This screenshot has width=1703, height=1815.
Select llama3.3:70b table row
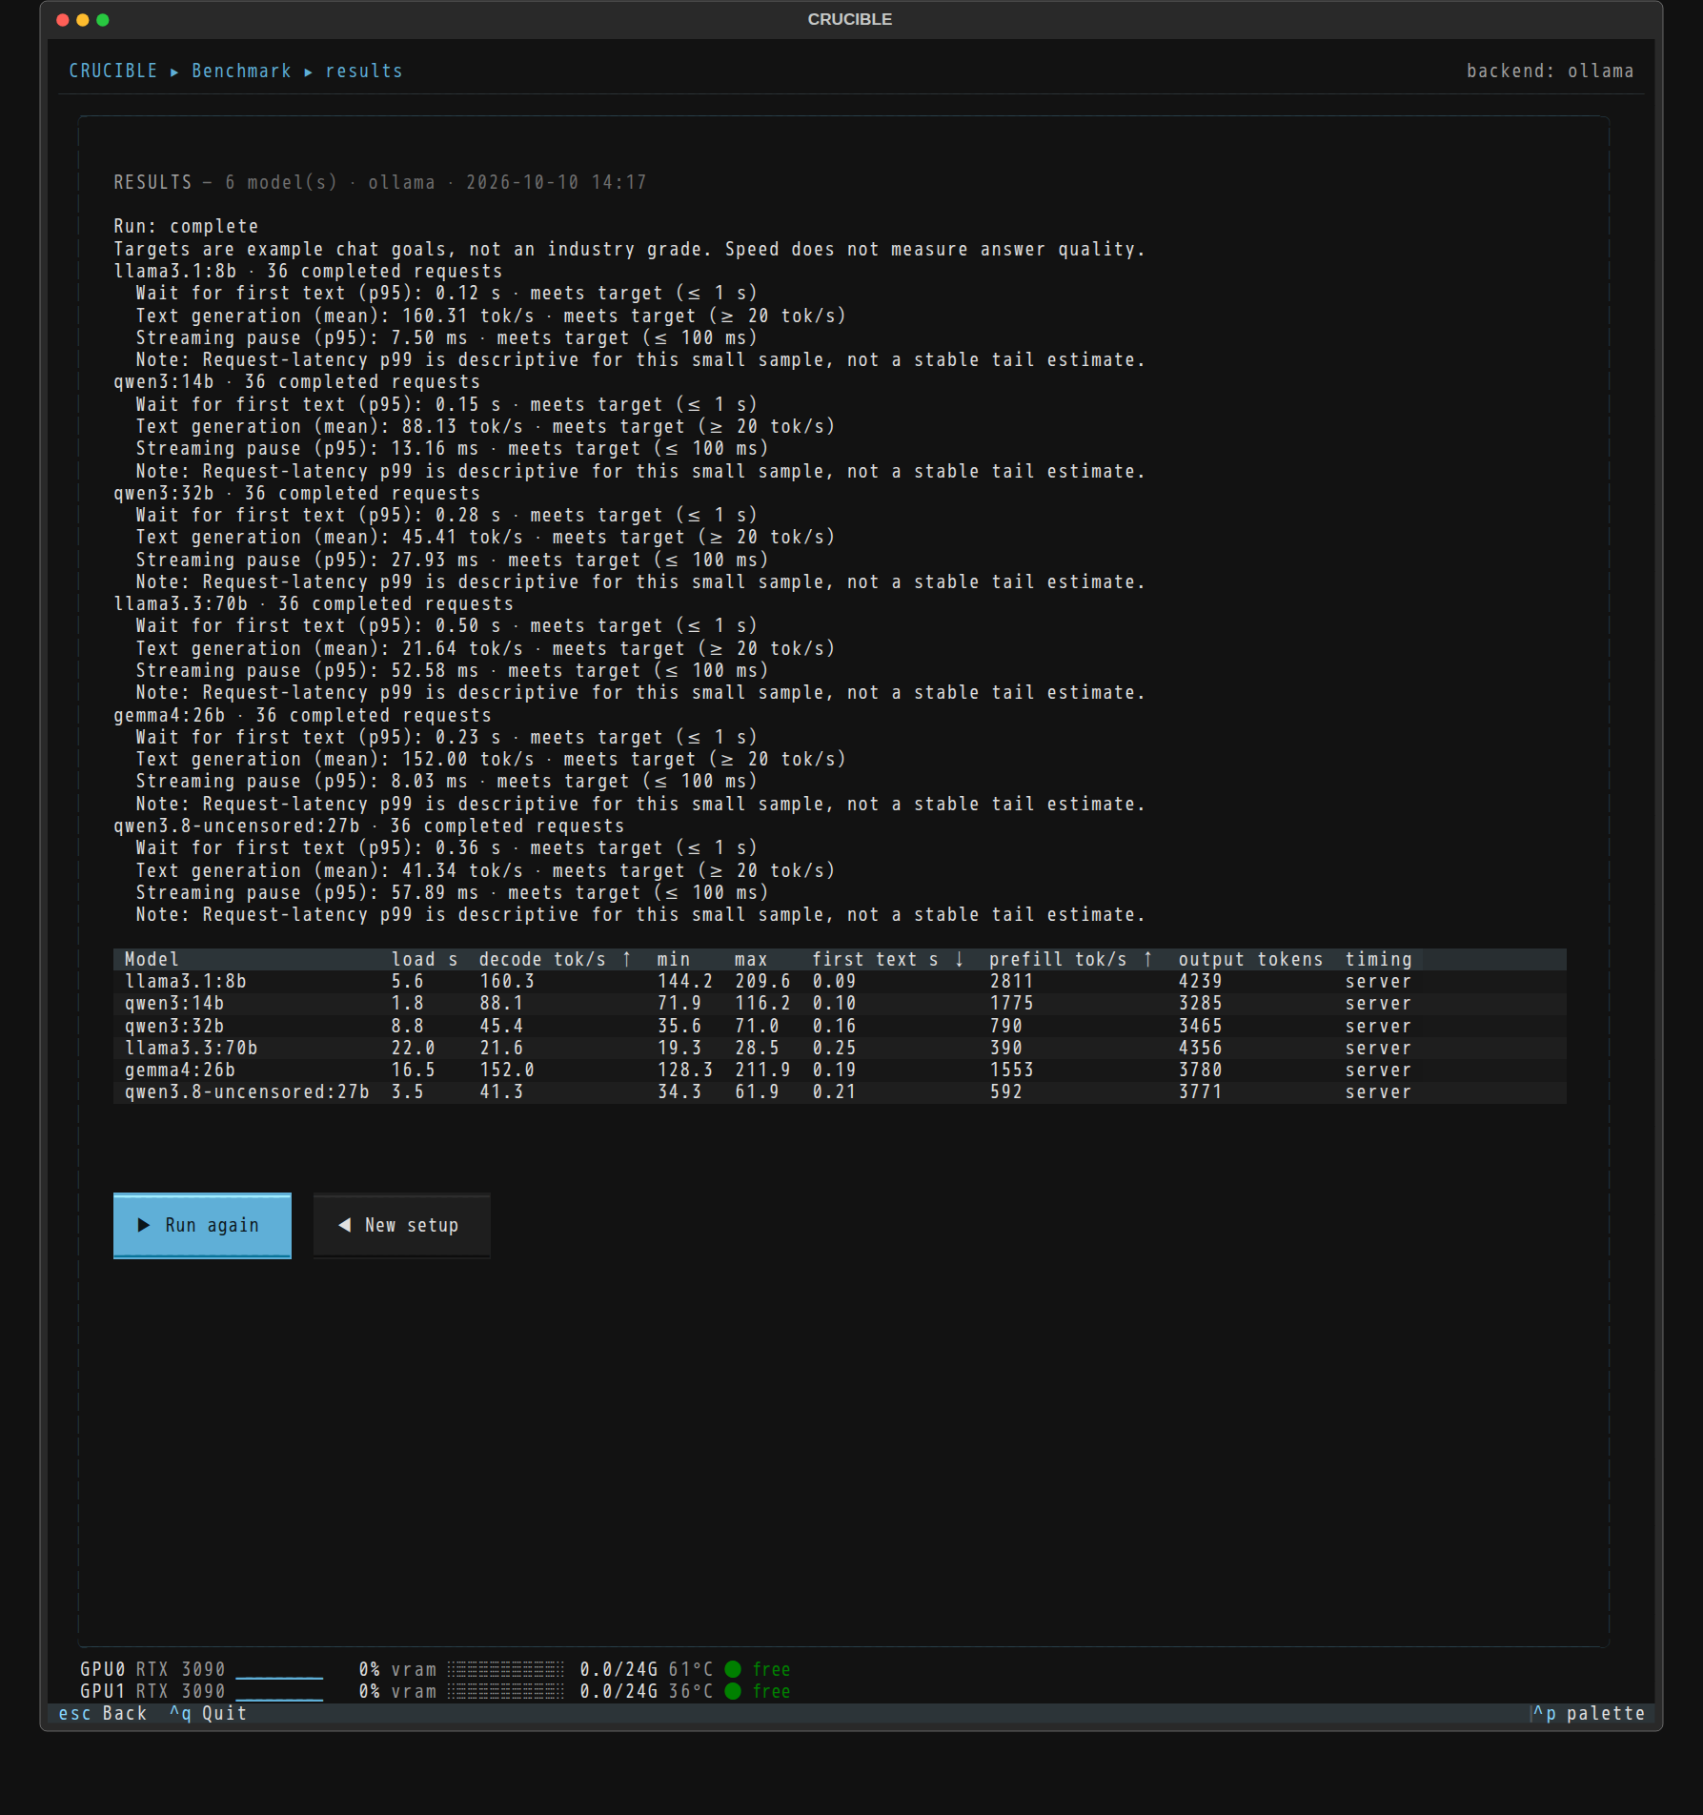[840, 1048]
